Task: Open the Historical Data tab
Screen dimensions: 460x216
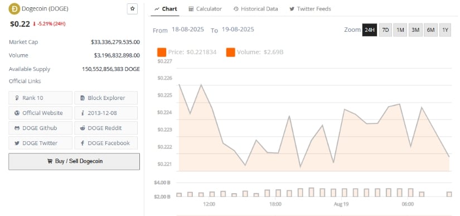Action: pos(255,9)
